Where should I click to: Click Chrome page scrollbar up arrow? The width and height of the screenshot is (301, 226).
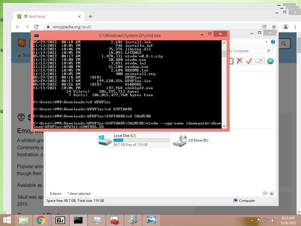(x=299, y=35)
